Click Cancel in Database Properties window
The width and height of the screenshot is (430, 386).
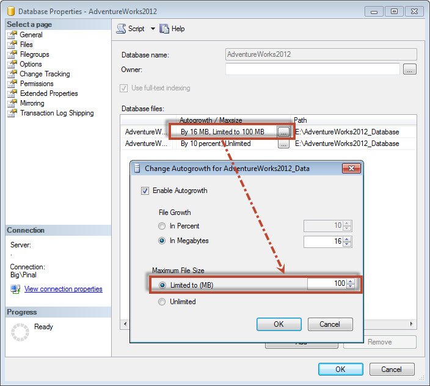tap(392, 370)
